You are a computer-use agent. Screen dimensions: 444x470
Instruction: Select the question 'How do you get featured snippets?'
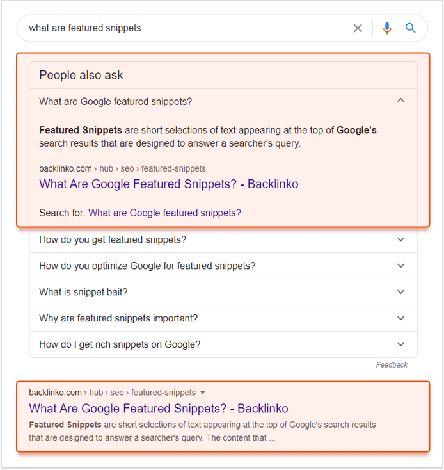coord(113,239)
